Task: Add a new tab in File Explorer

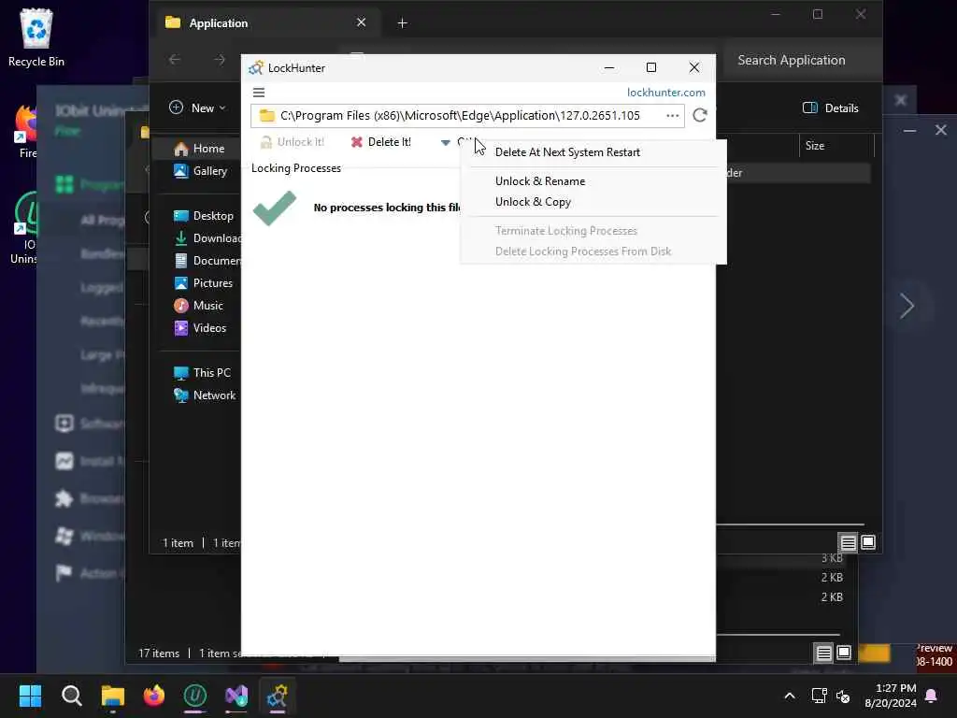Action: [x=402, y=23]
